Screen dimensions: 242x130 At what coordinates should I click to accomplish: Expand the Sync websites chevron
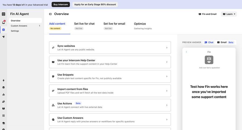click(x=167, y=48)
